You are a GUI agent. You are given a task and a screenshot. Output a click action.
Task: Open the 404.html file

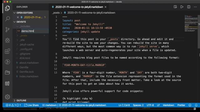(x=25, y=58)
